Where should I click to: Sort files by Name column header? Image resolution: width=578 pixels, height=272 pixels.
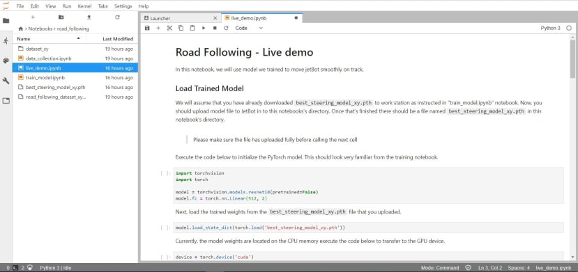(x=50, y=38)
